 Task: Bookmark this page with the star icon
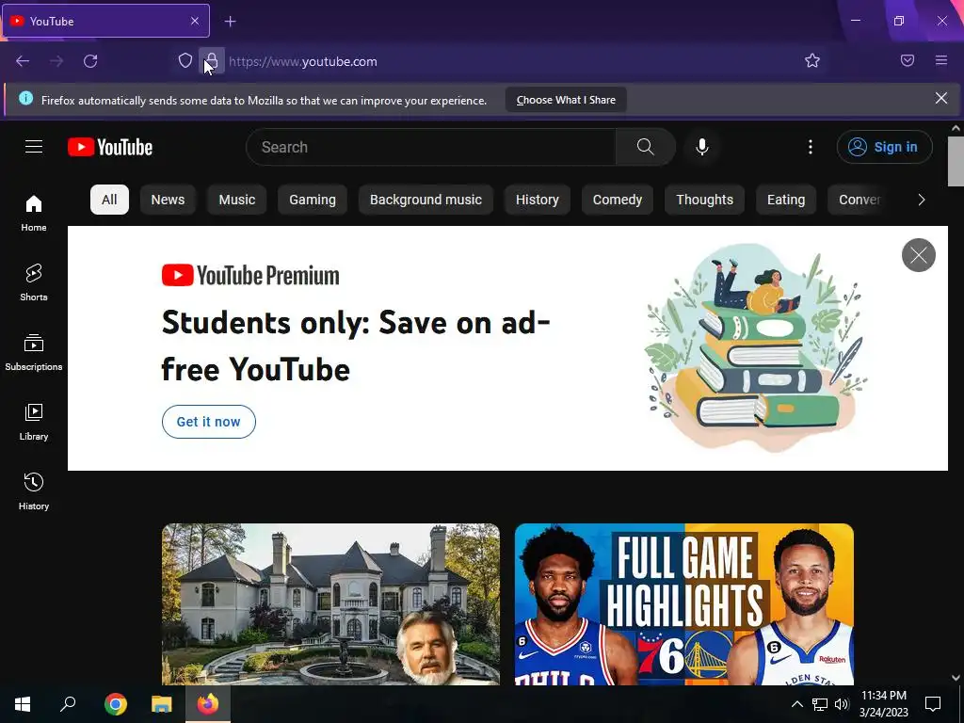tap(812, 60)
